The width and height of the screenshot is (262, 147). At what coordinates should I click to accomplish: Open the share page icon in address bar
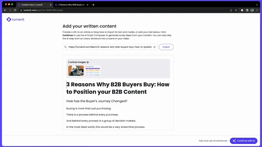(x=231, y=10)
